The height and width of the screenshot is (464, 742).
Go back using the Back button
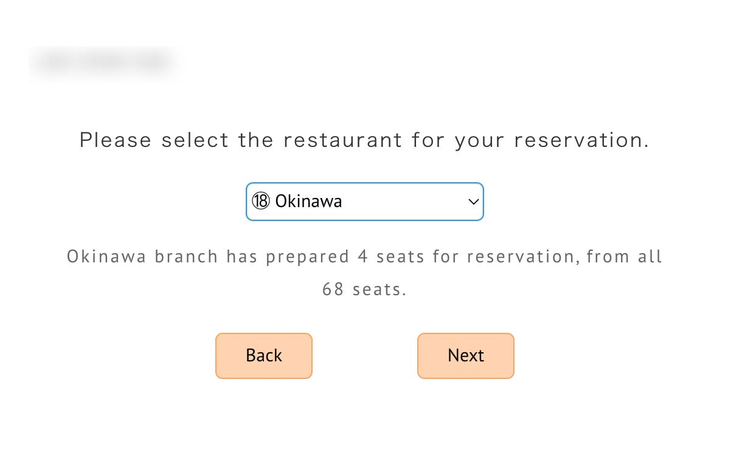coord(263,356)
